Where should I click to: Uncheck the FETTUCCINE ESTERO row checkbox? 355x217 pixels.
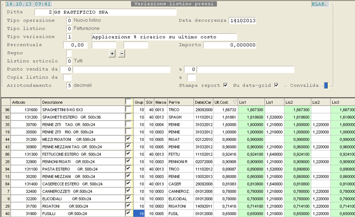tap(128, 154)
